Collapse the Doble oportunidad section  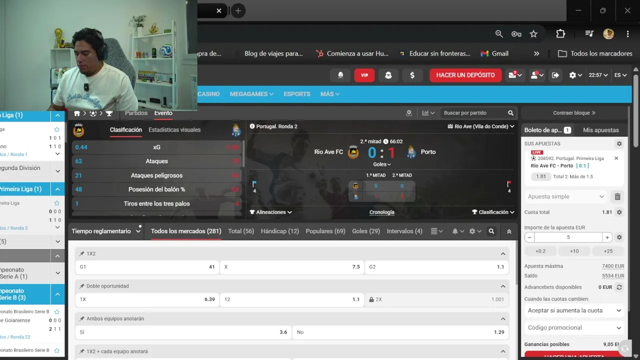503,286
